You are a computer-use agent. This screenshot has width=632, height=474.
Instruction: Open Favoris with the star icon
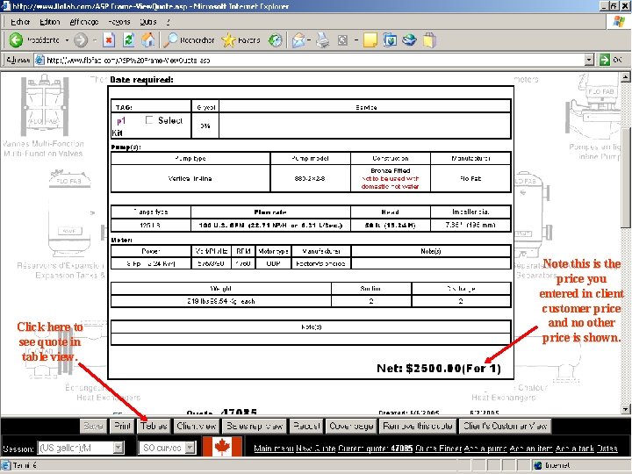pos(228,39)
